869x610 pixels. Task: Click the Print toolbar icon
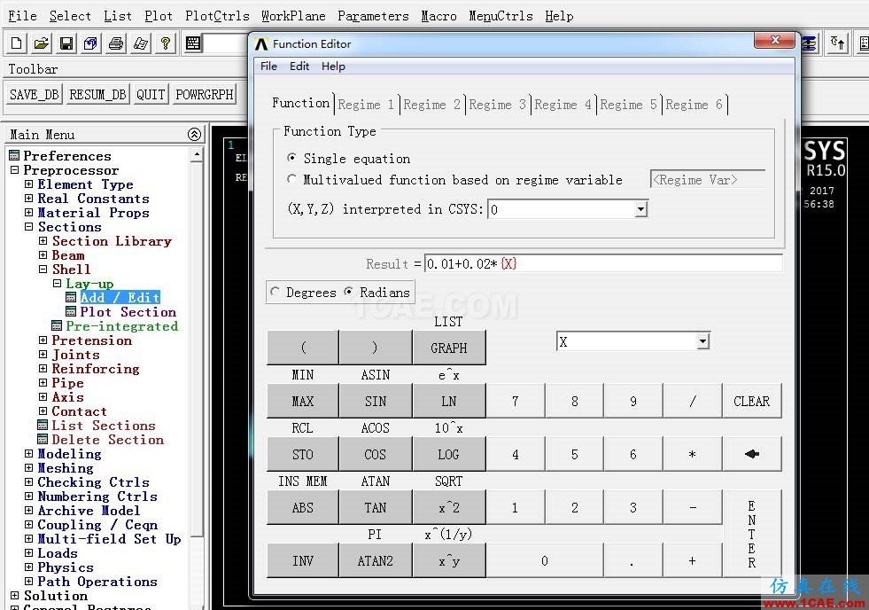pyautogui.click(x=116, y=43)
